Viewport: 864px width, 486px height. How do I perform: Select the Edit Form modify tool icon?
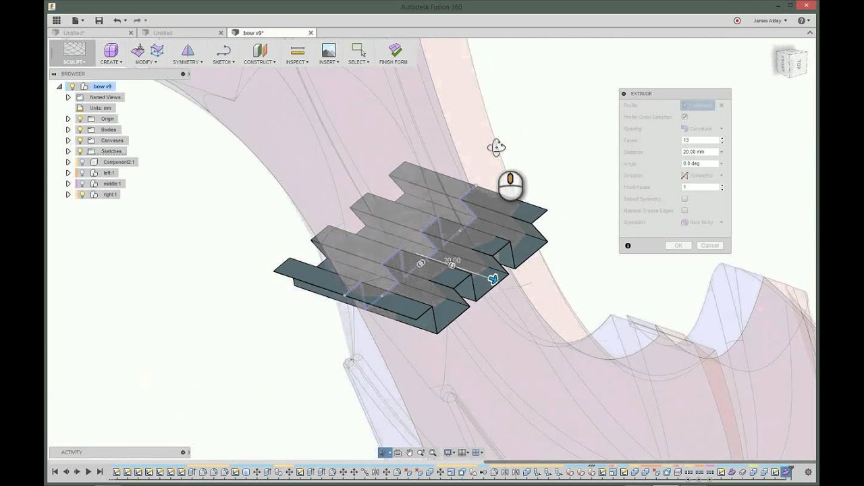(138, 50)
